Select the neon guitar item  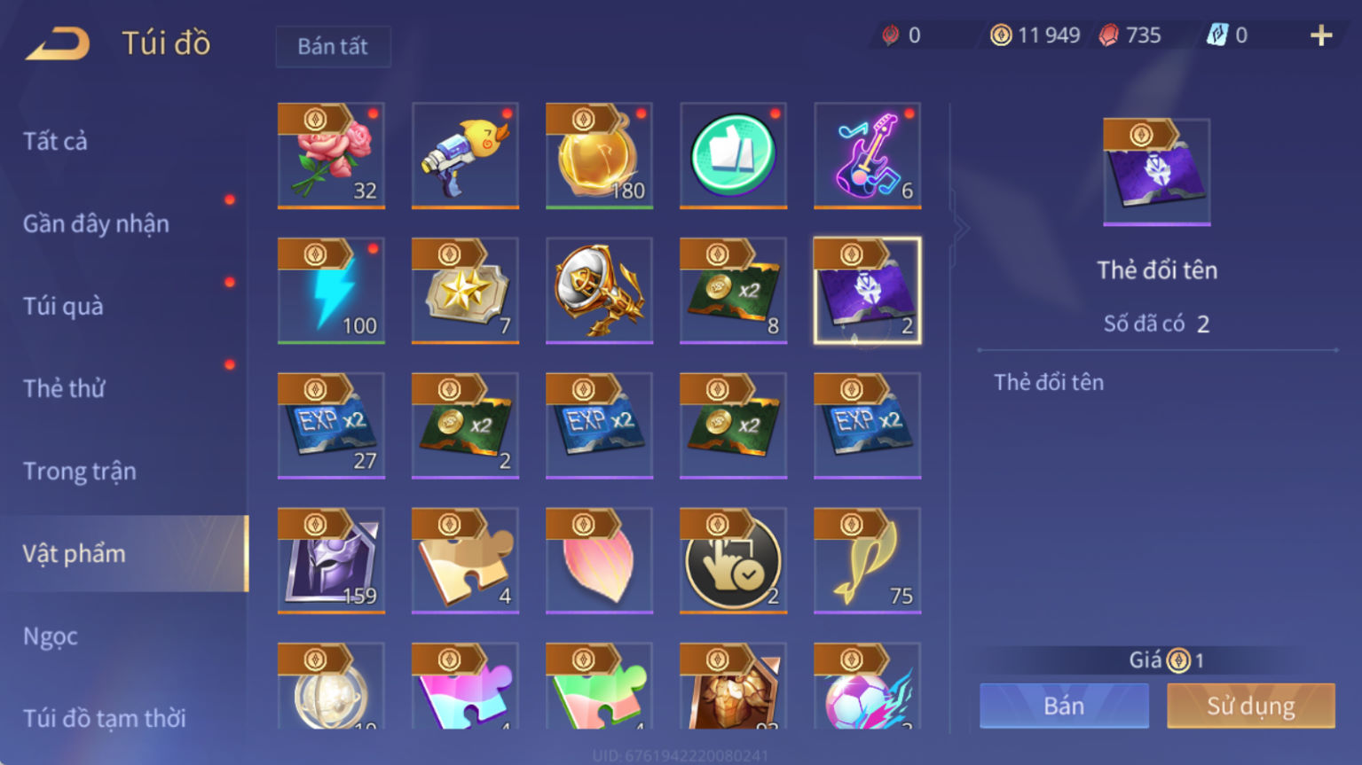[x=867, y=156]
